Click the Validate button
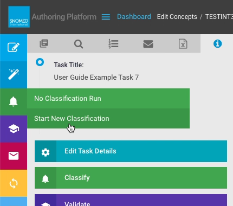Viewport: 233px width, 206px height. pos(131,200)
